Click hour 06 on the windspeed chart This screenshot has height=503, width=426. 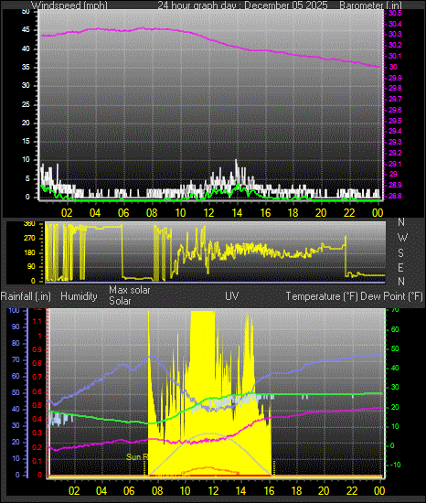click(x=123, y=213)
